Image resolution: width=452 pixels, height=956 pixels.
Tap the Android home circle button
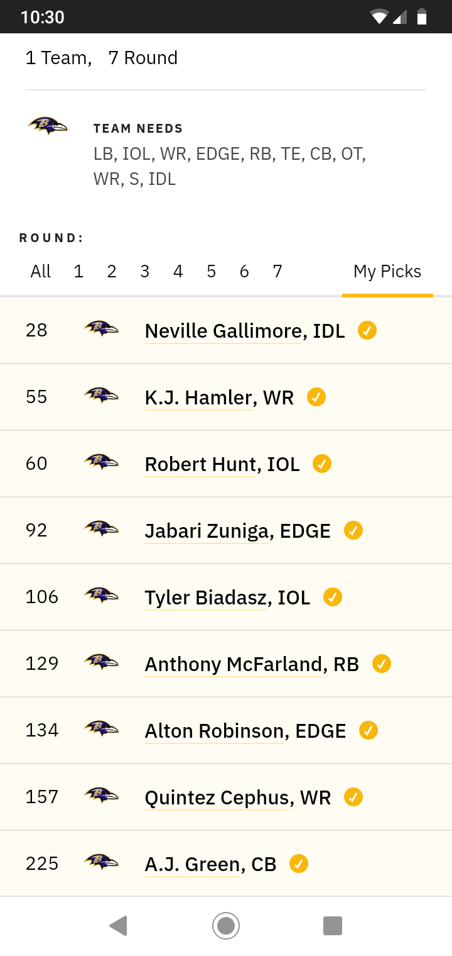226,926
